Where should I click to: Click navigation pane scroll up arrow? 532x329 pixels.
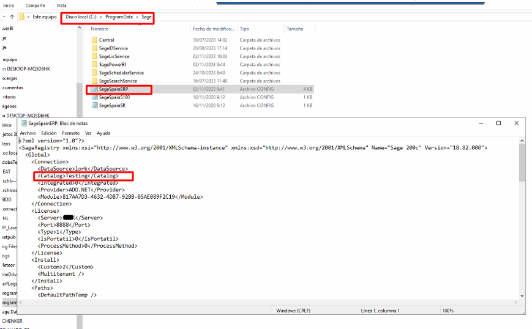[x=80, y=28]
